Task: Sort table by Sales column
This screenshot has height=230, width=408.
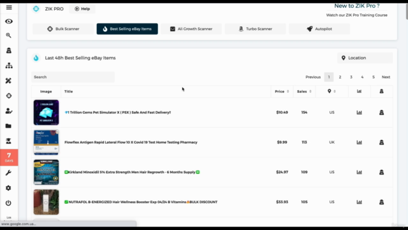Action: coord(305,91)
